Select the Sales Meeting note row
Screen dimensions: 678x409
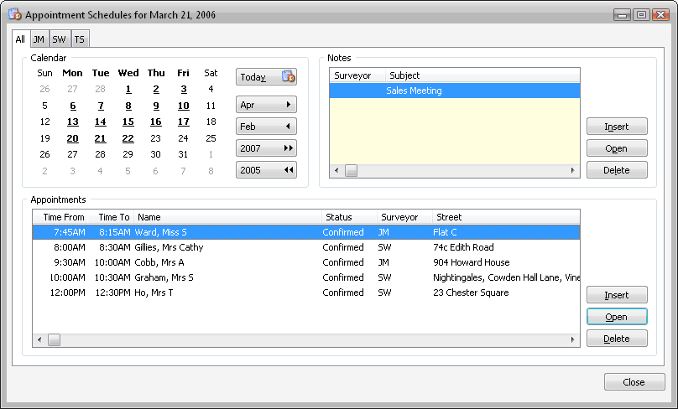click(x=453, y=91)
